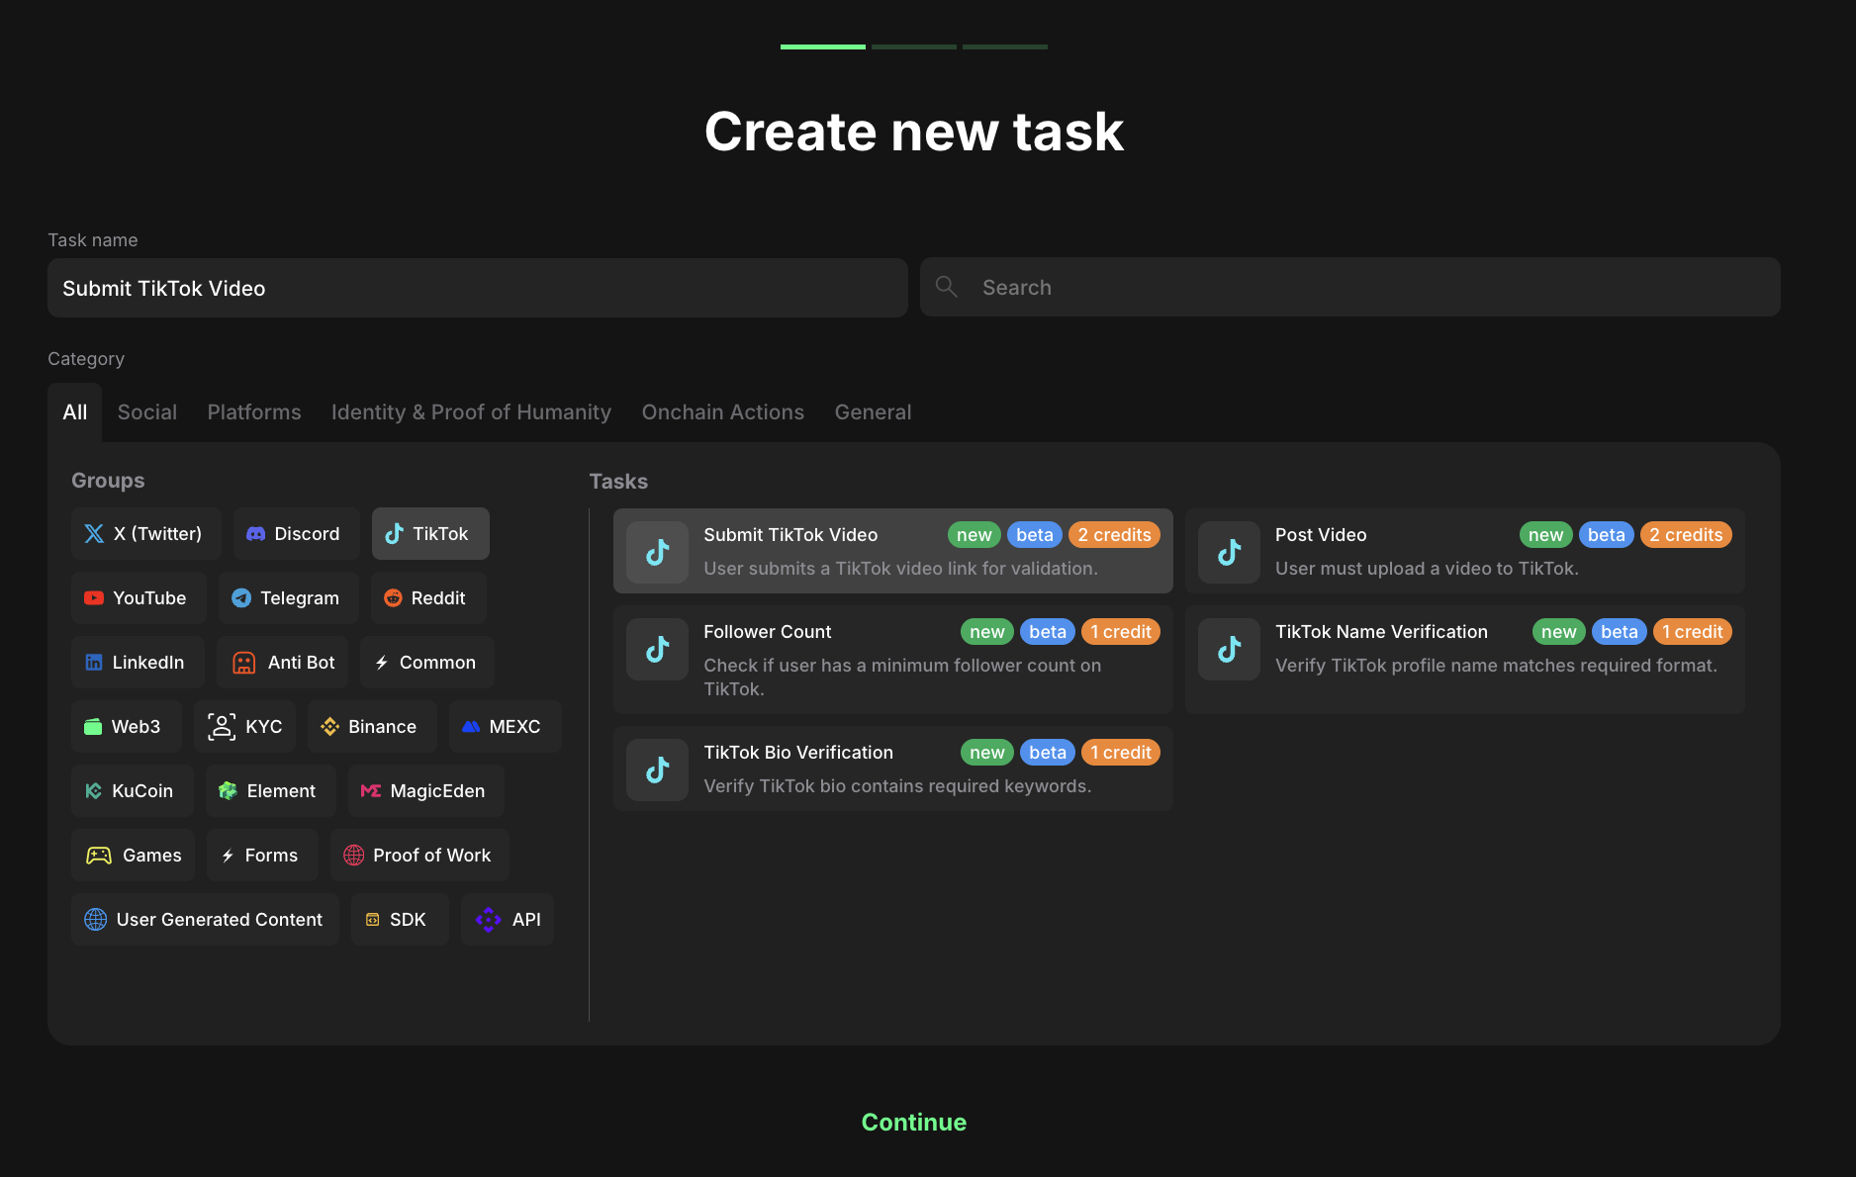
Task: Choose the Discord group icon
Action: (255, 534)
